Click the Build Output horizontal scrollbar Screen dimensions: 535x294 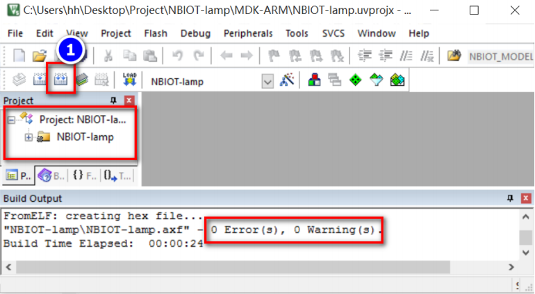233,267
